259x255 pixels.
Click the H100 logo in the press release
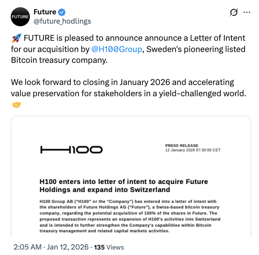71,149
